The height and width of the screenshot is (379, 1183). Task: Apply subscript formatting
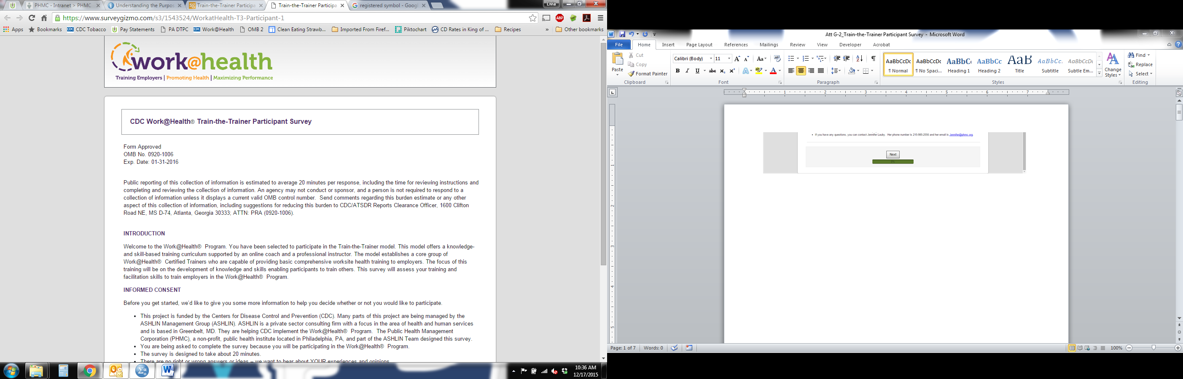[x=722, y=71]
